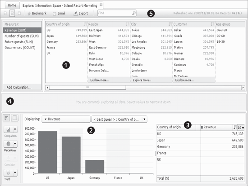
Task: Select the Percentage pie chart icon
Action: pos(9,144)
